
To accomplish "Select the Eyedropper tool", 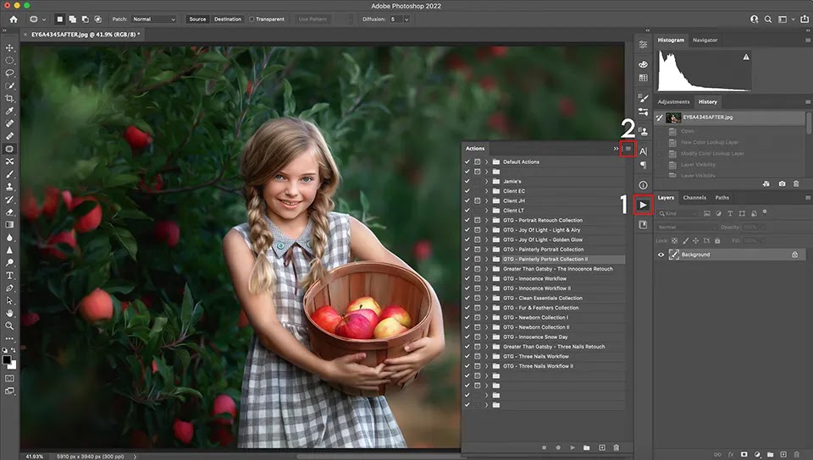I will click(9, 112).
